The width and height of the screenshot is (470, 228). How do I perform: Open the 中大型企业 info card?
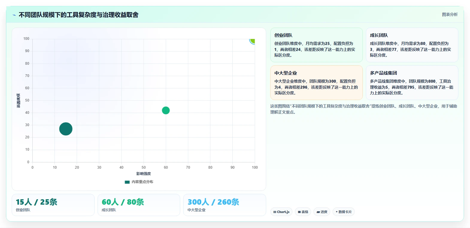click(316, 83)
